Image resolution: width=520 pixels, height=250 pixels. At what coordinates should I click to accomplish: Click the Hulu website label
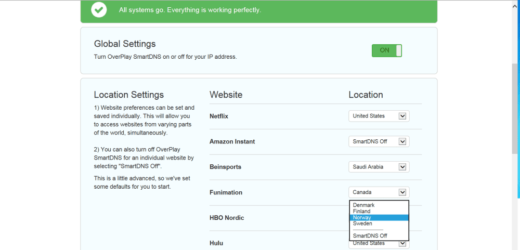(216, 243)
